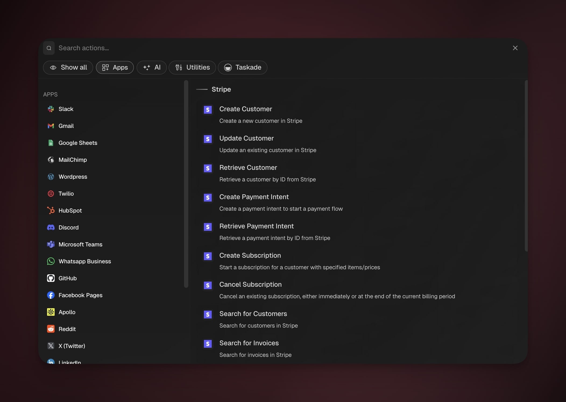
Task: Open HubSpot via its orange icon
Action: coord(51,210)
